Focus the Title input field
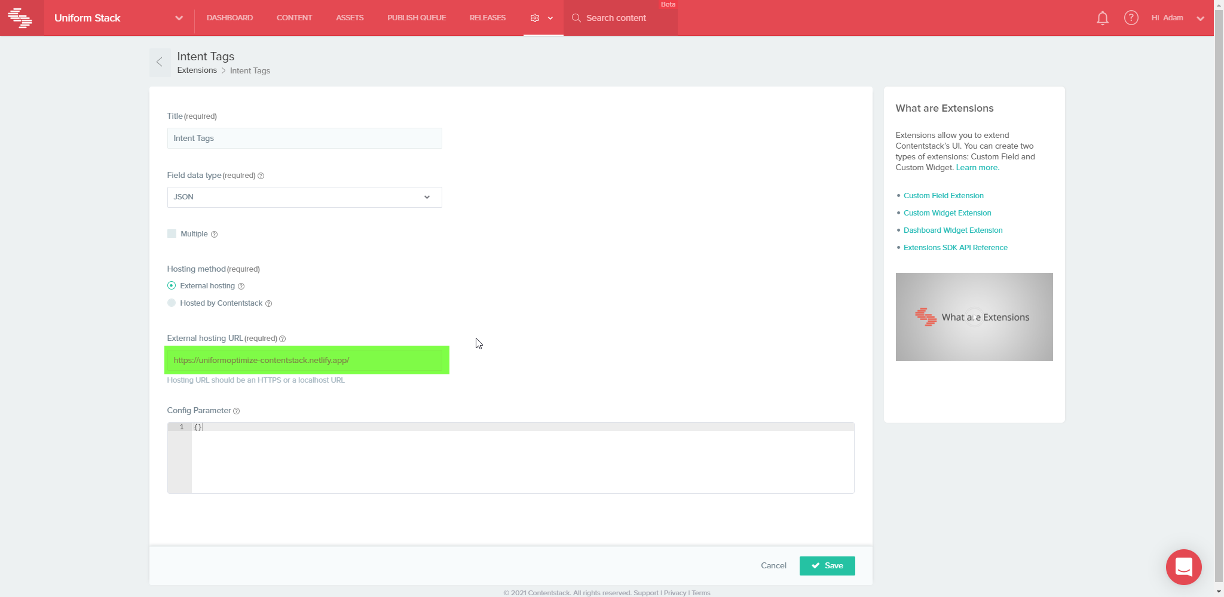The image size is (1224, 597). (x=304, y=139)
